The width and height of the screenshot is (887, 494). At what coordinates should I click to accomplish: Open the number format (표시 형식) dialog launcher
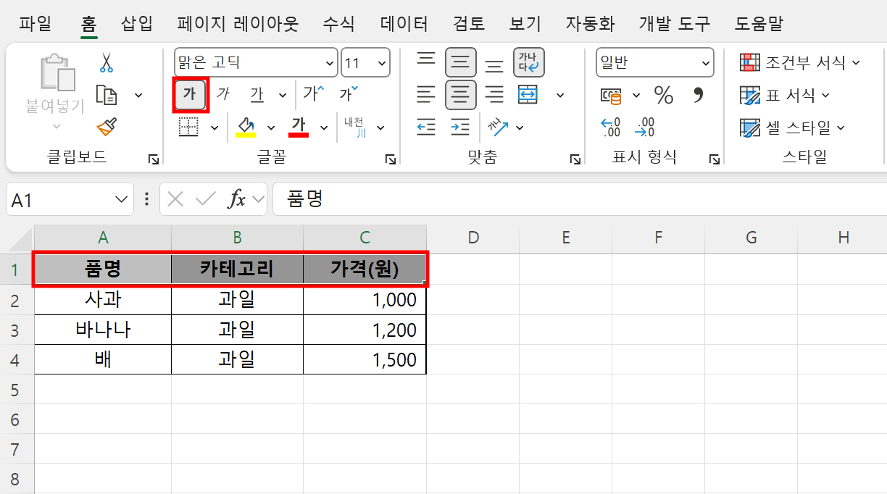(714, 159)
